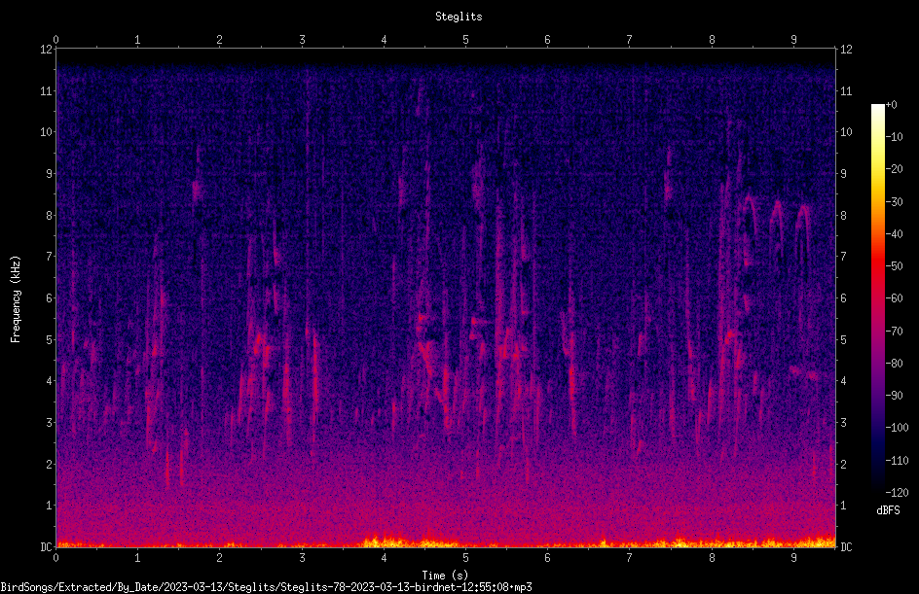Click the DC label on the left axis

click(x=47, y=547)
